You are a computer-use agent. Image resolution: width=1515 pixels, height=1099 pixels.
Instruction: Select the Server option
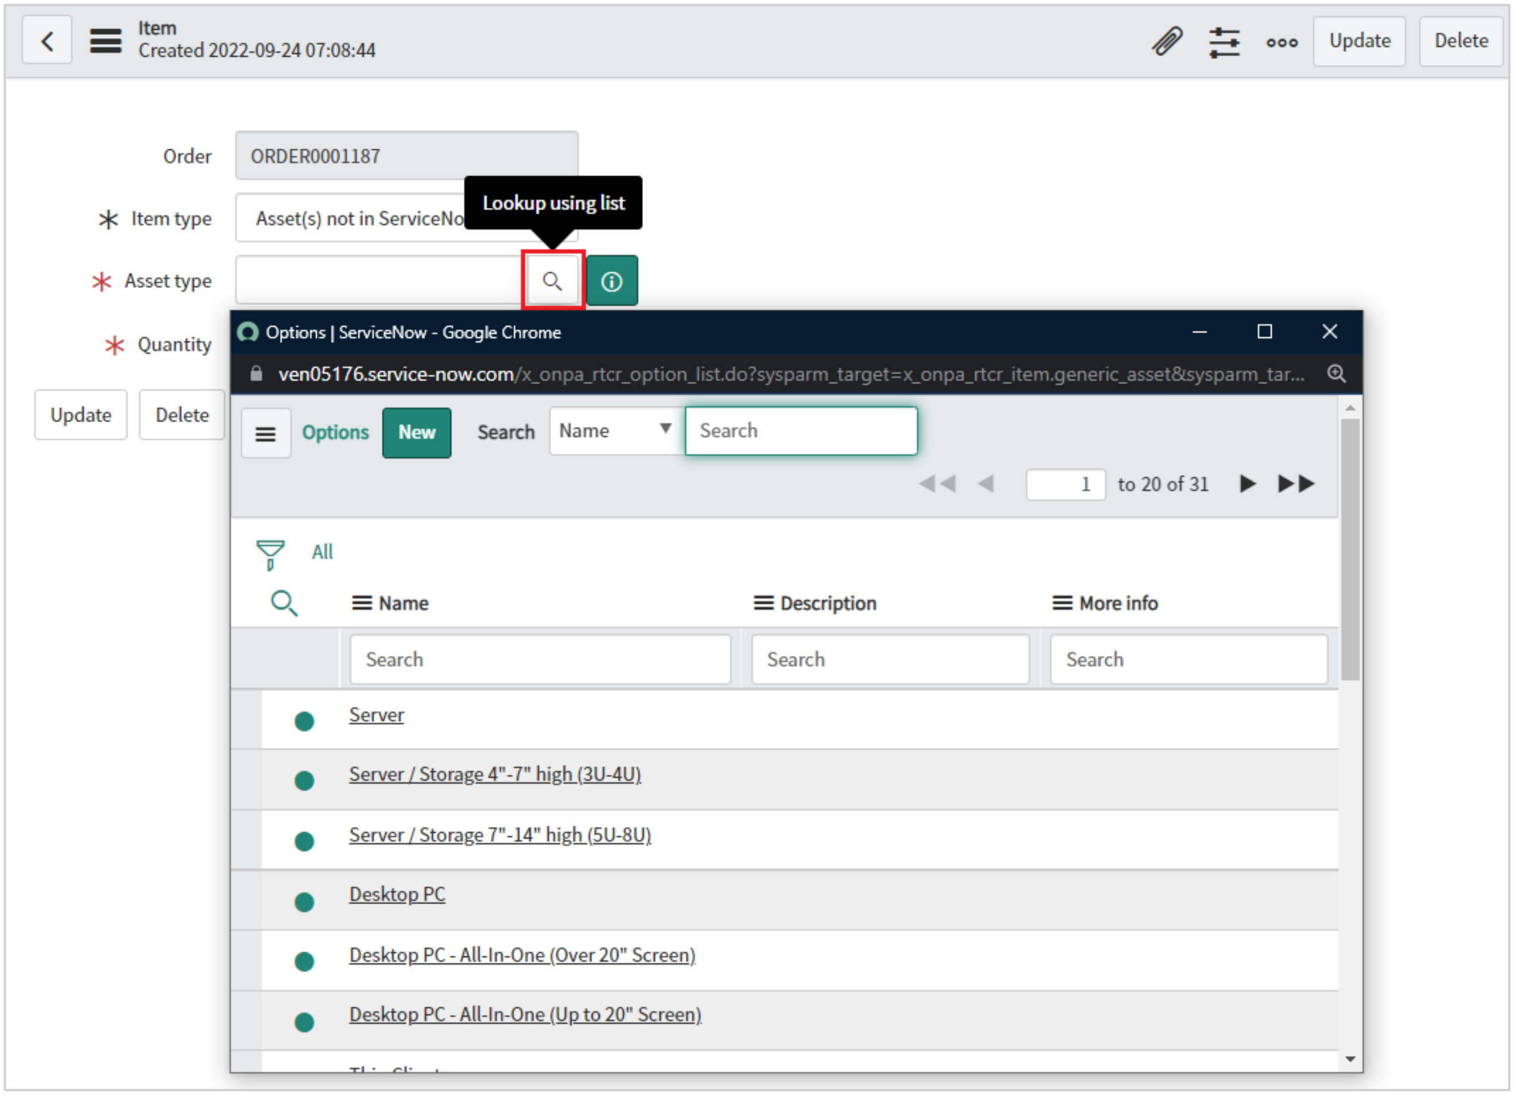[376, 715]
